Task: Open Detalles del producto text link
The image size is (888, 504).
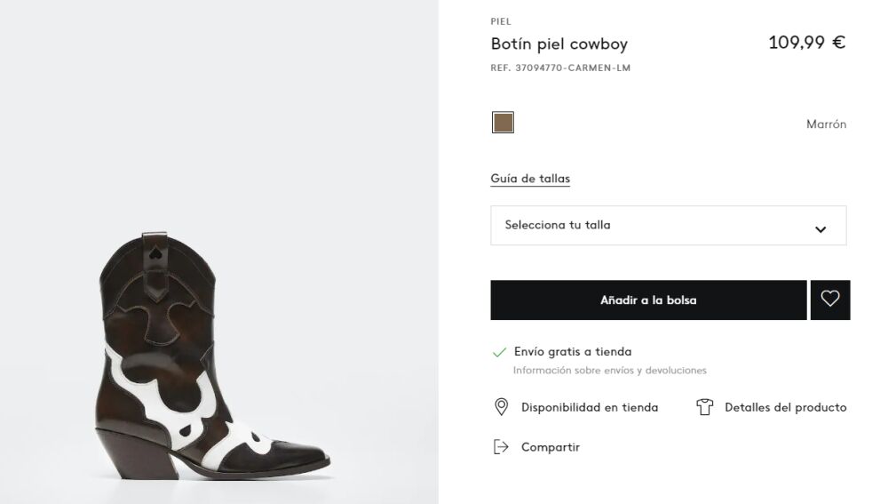Action: point(785,408)
